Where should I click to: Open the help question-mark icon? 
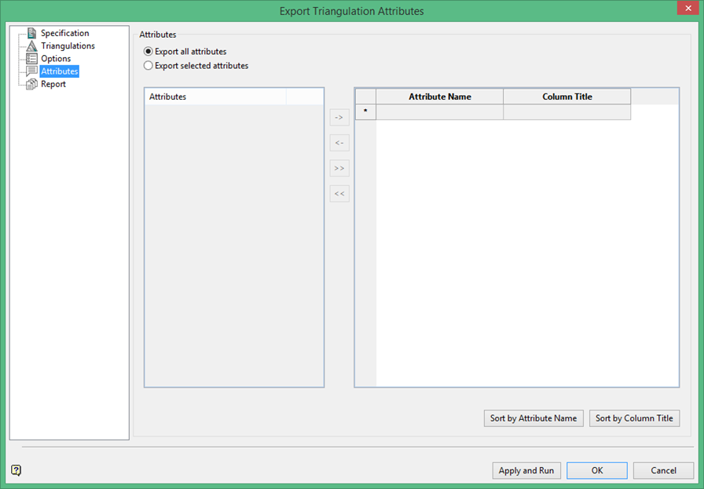click(x=16, y=470)
